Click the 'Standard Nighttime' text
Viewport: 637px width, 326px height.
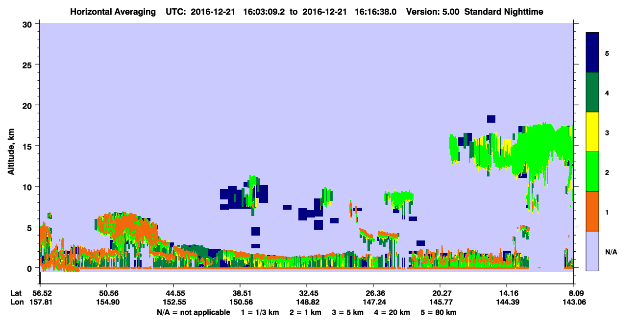click(x=504, y=11)
